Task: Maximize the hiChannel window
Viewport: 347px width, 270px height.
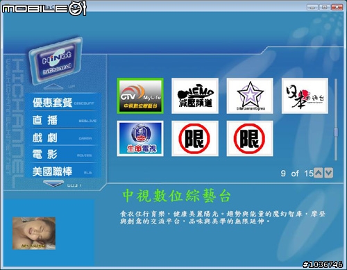Action: [325, 7]
